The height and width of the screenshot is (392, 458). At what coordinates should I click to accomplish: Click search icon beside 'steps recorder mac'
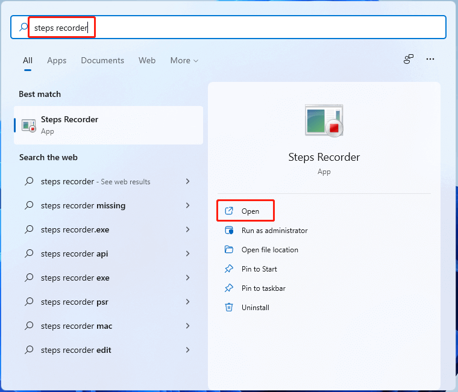[x=29, y=326]
